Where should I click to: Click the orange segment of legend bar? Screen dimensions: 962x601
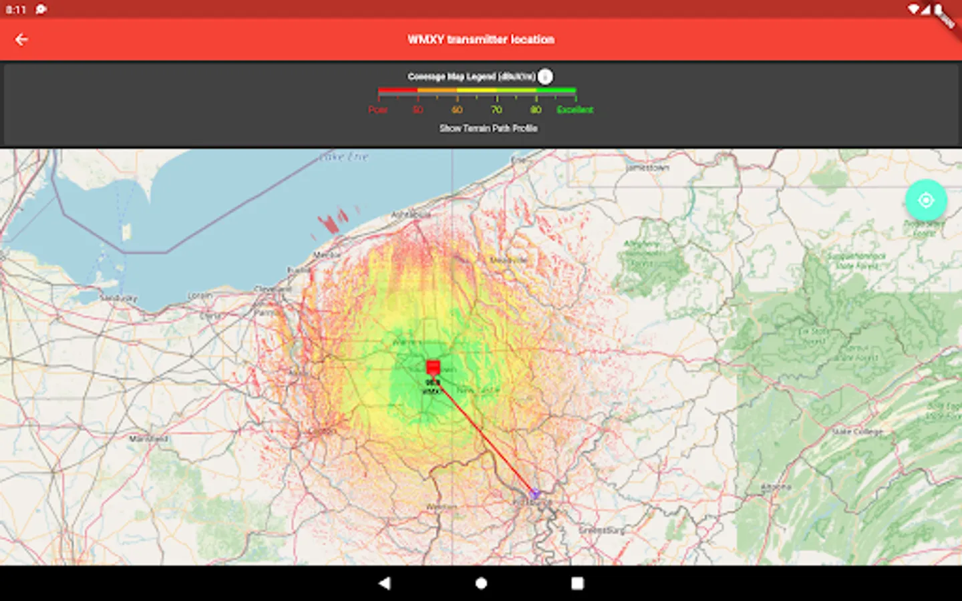pos(437,89)
